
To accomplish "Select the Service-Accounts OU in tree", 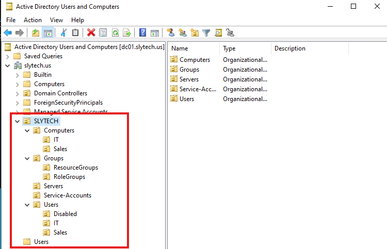I will click(x=67, y=195).
